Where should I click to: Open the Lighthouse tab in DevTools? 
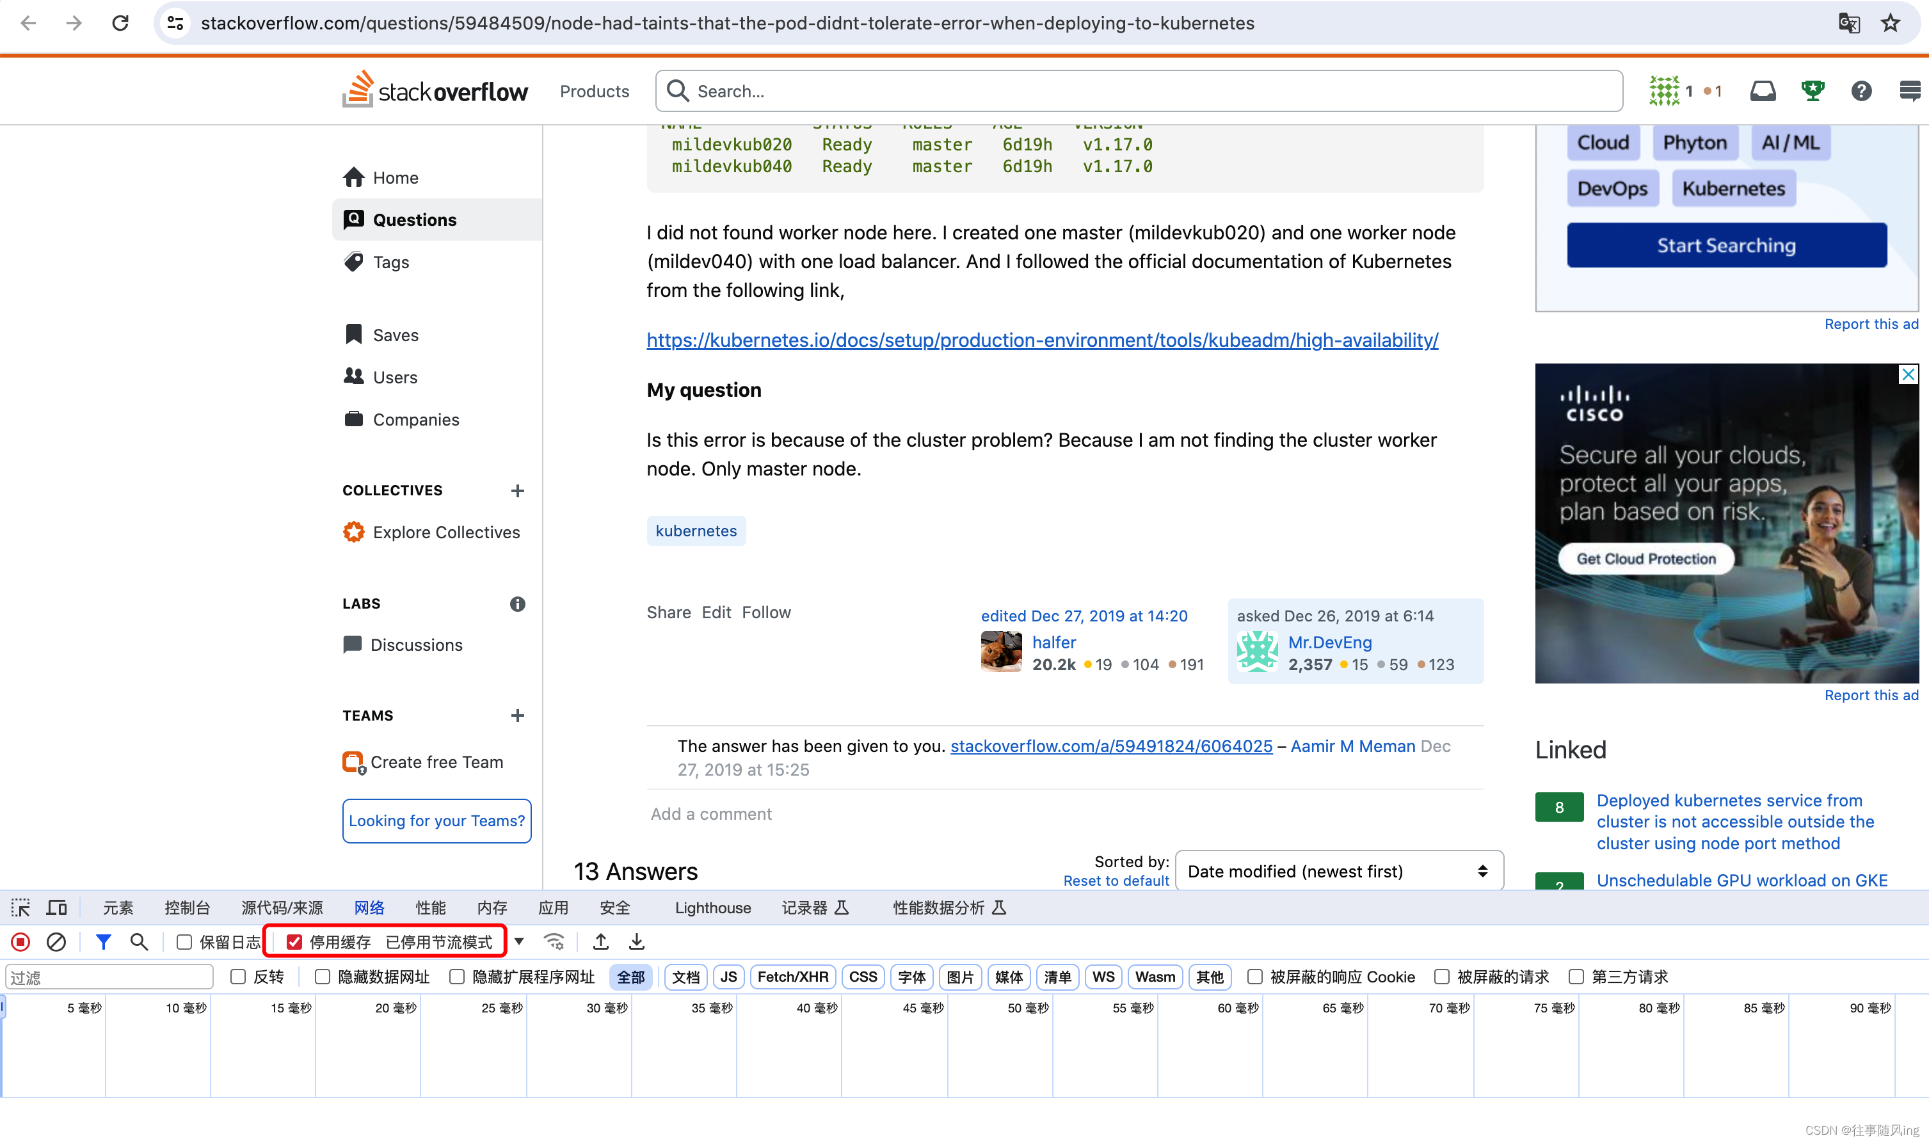tap(712, 908)
